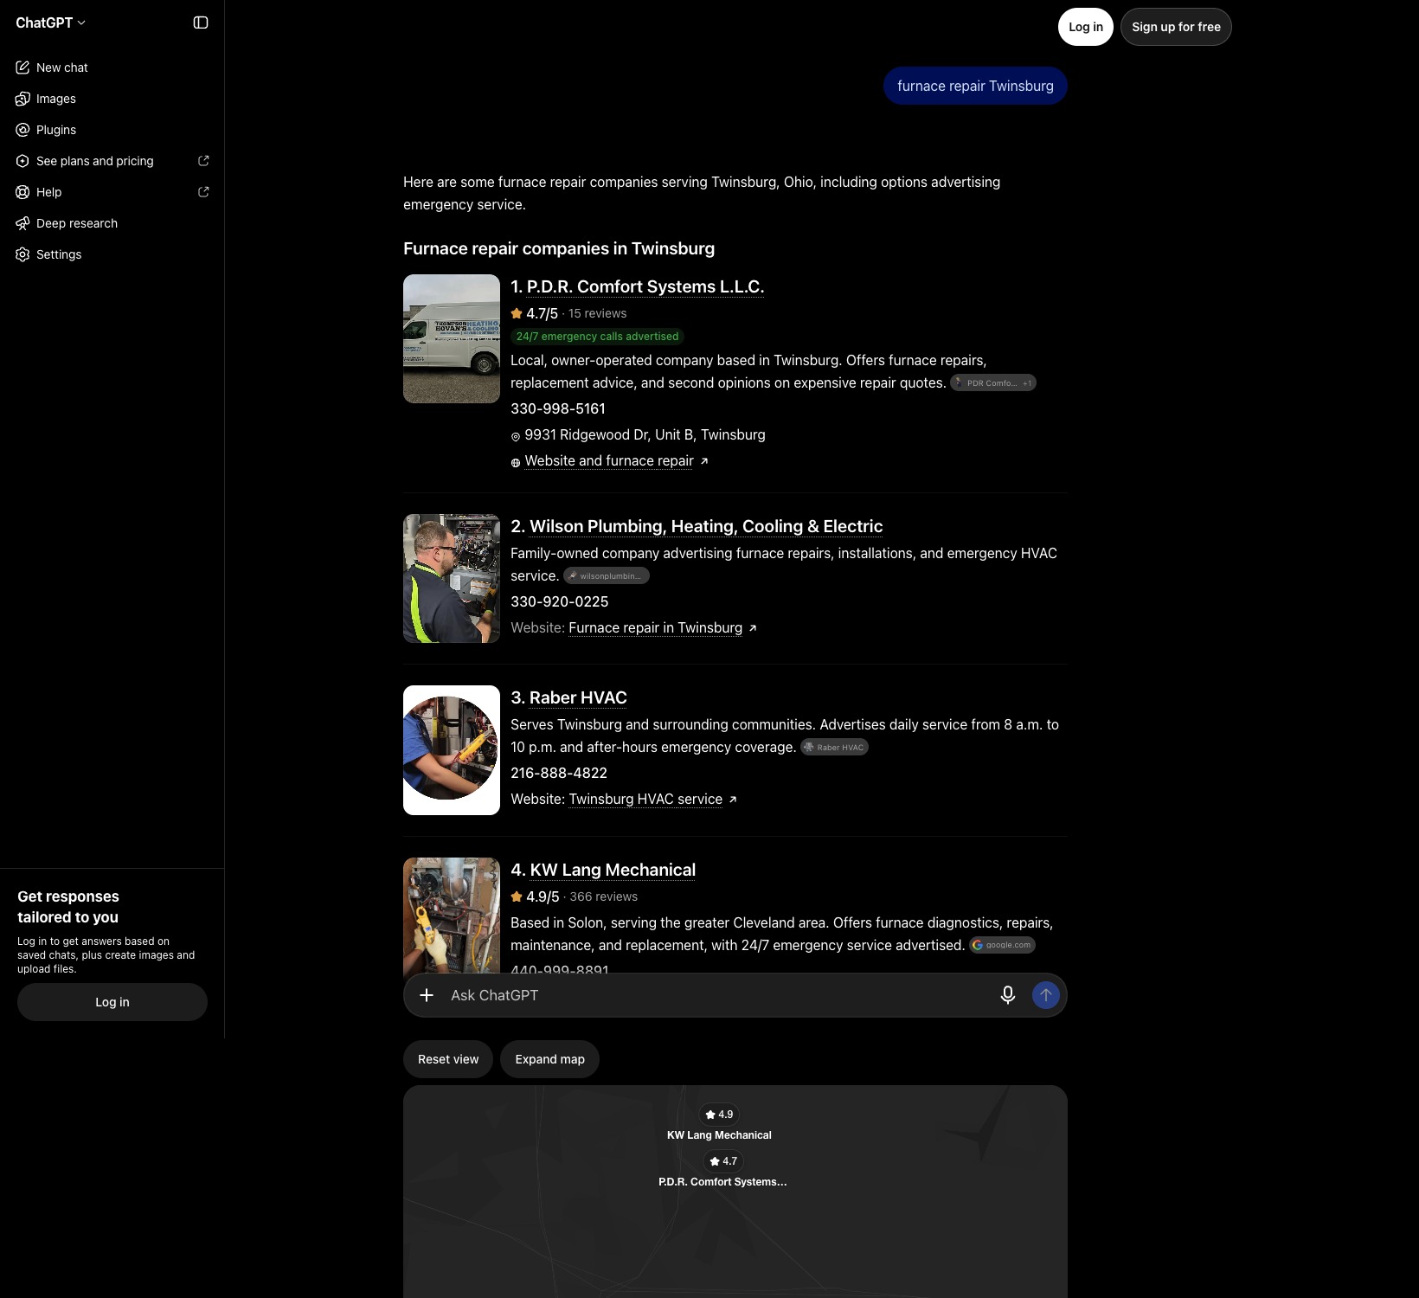Image resolution: width=1419 pixels, height=1298 pixels.
Task: Click the Plugins icon
Action: (x=22, y=130)
